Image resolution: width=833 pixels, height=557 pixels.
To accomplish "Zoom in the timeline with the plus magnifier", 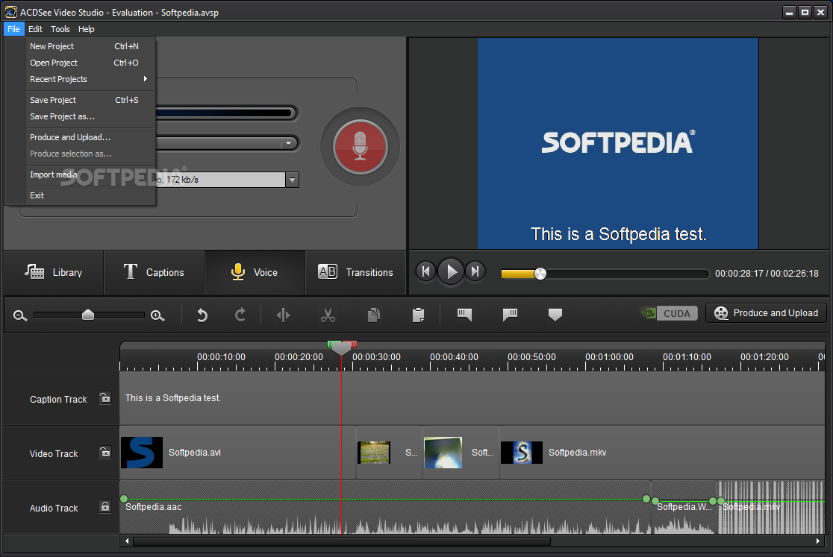I will pos(157,315).
